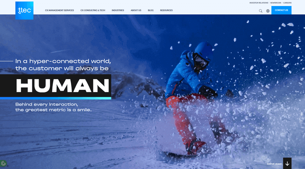Open the search magnifier icon
Viewport: 305px width, 169px height.
pyautogui.click(x=260, y=11)
